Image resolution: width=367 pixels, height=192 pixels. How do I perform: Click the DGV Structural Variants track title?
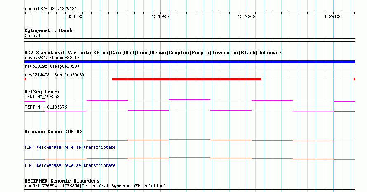point(153,53)
